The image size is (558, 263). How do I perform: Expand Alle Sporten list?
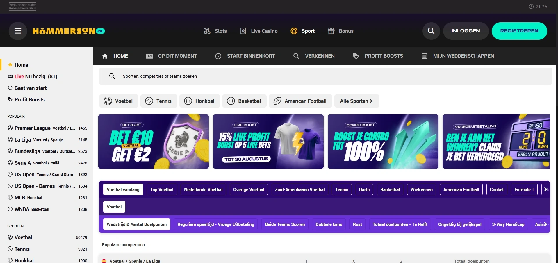[357, 101]
